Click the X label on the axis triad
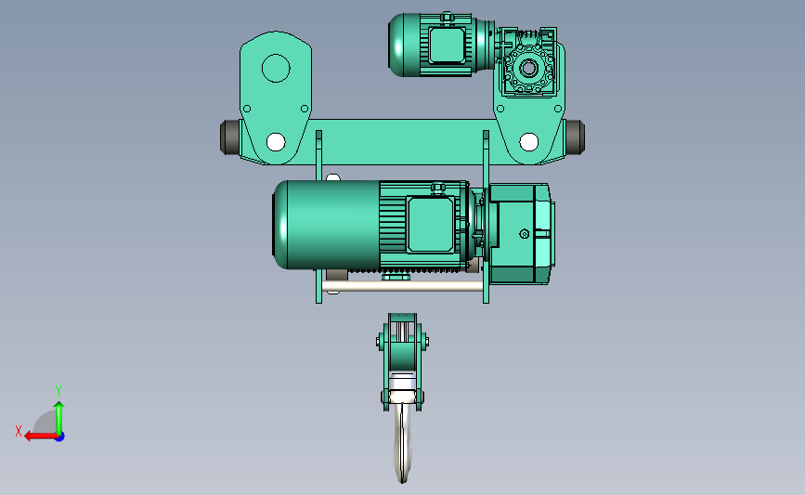 click(19, 431)
